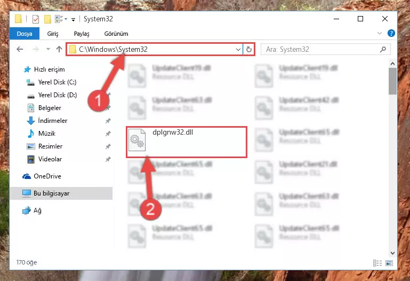Open the Dosya menu tab
The height and width of the screenshot is (281, 410).
point(25,34)
